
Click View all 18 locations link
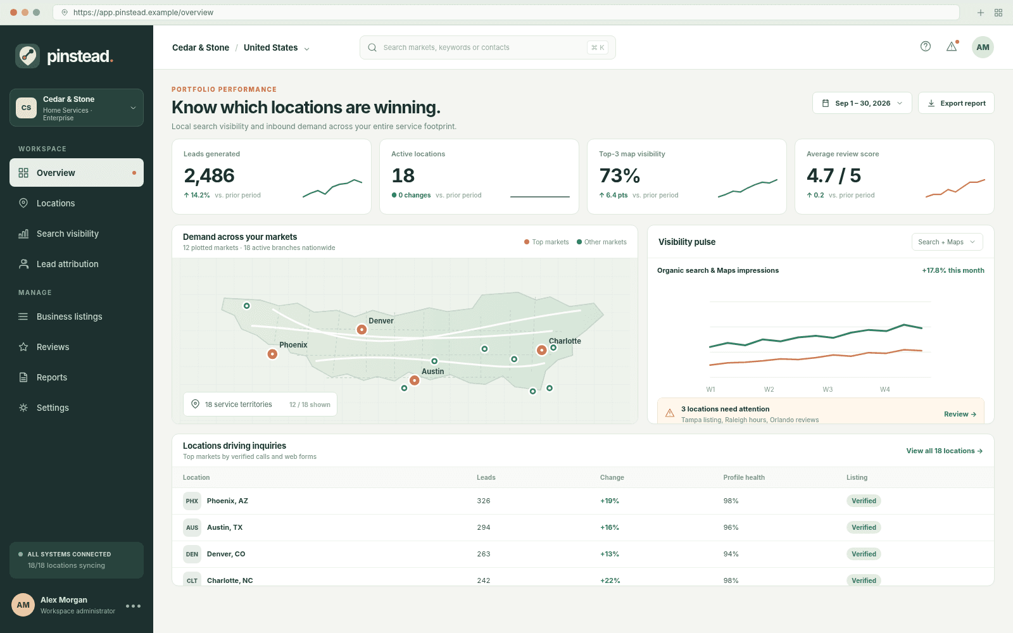[x=944, y=451]
